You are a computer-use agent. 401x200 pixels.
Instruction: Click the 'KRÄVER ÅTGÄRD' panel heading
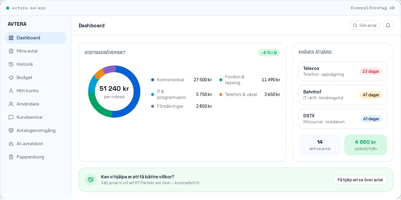click(x=315, y=52)
